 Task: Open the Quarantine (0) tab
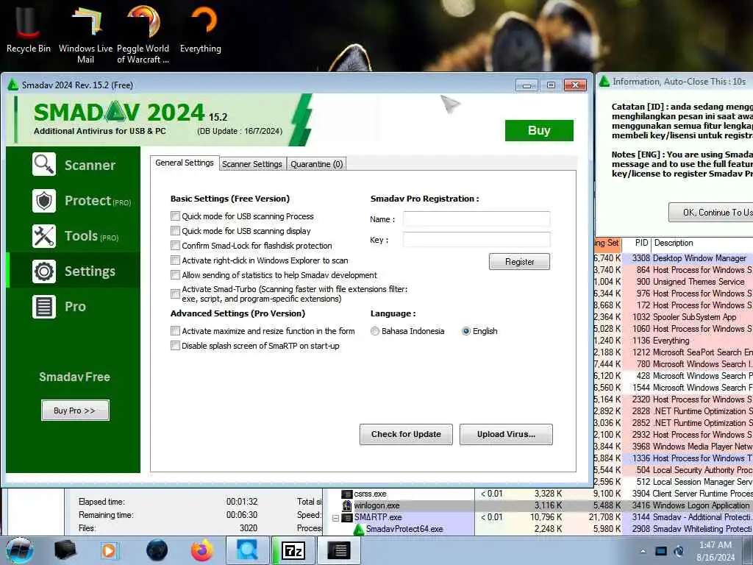click(316, 164)
